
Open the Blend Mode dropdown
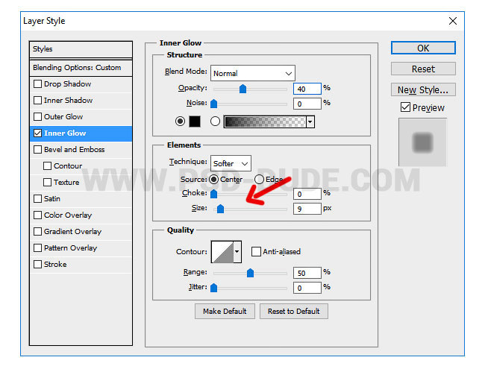point(253,73)
